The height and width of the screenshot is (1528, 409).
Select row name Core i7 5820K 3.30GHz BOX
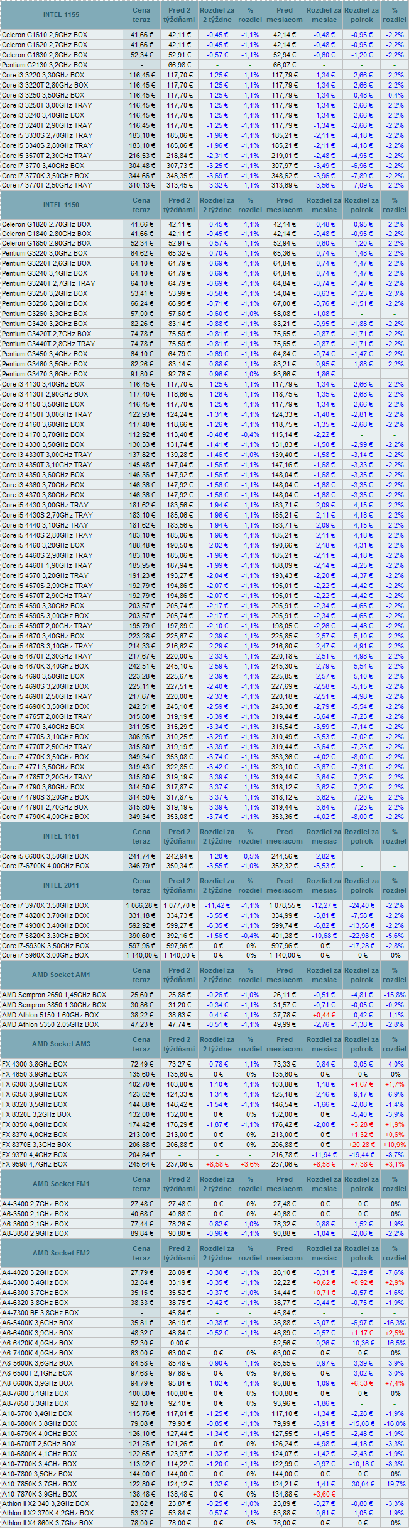point(45,936)
